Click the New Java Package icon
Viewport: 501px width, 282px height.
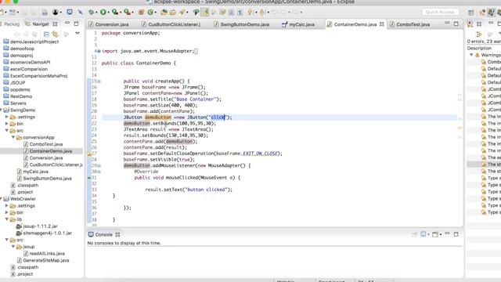tap(141, 13)
